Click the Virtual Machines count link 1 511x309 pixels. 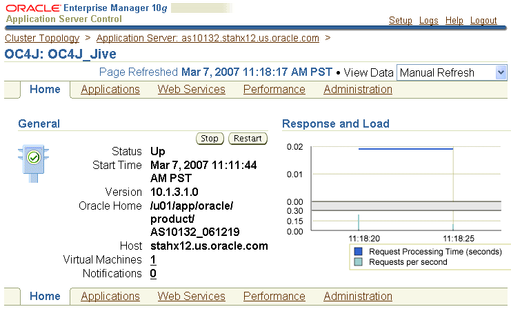click(153, 260)
